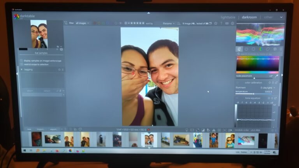Toggle color calibration module on

pyautogui.click(x=237, y=83)
